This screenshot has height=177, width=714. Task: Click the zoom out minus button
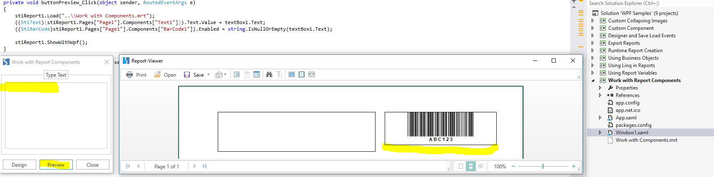(x=513, y=166)
